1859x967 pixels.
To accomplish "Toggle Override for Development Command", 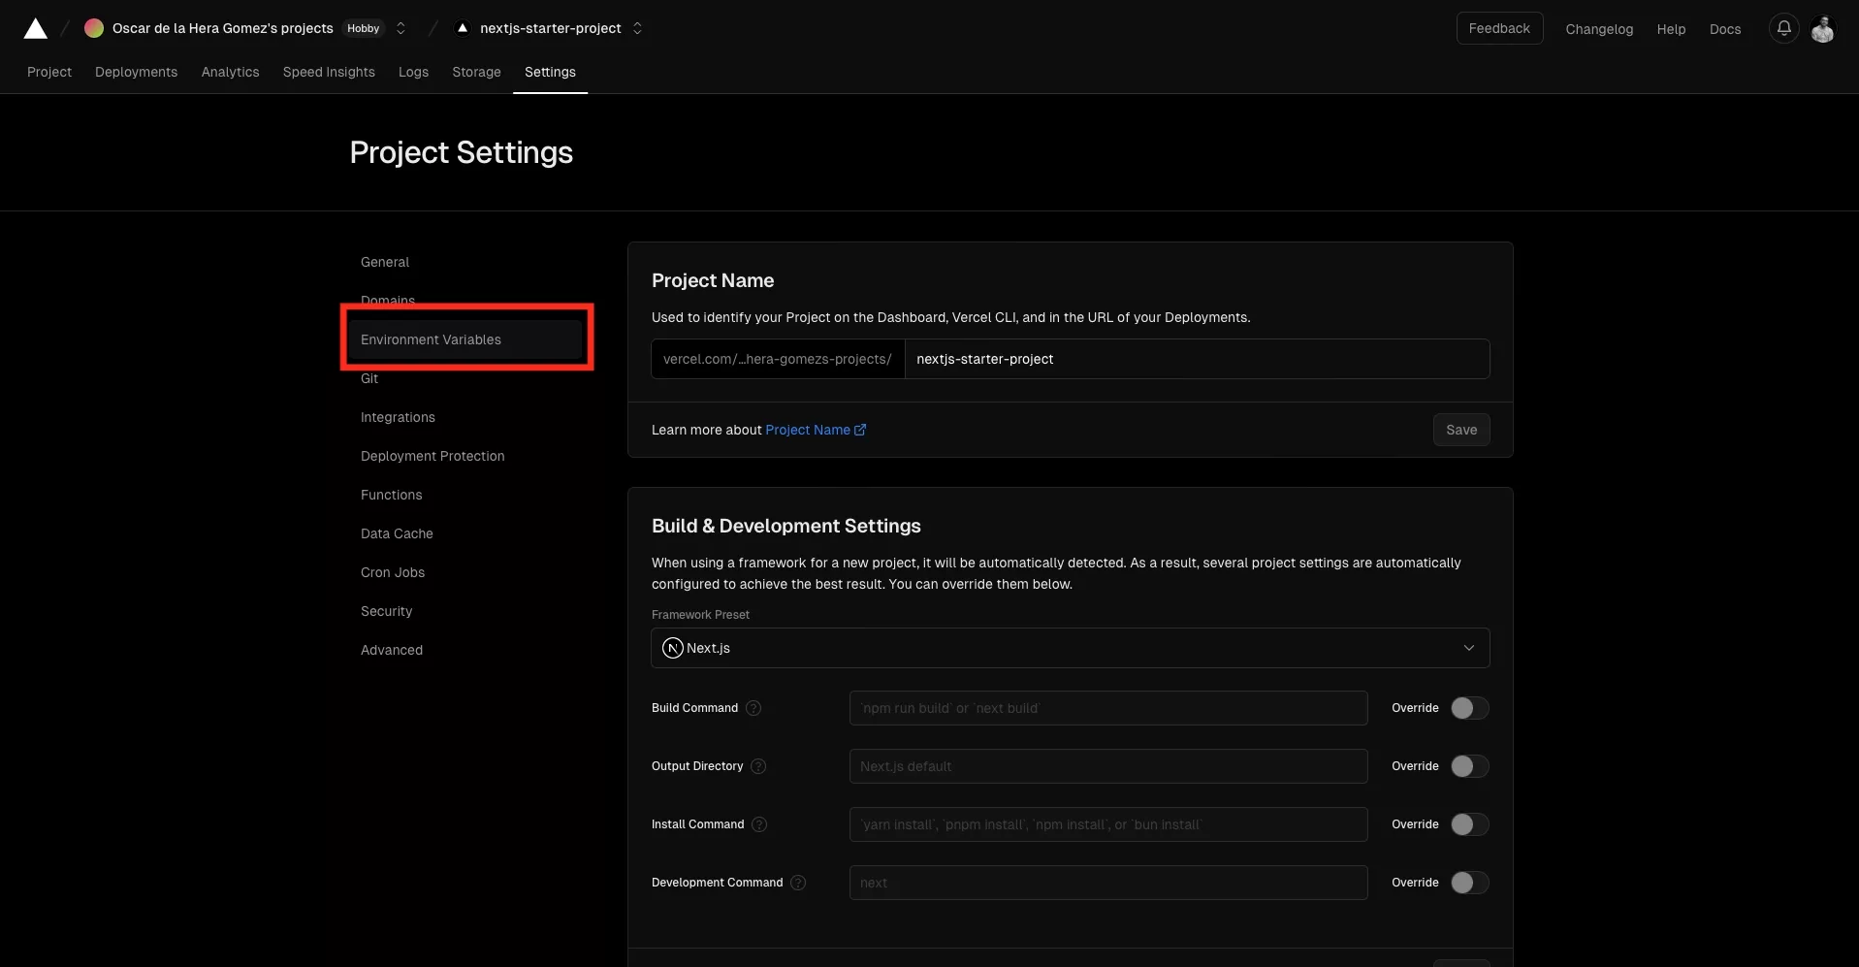I will (x=1469, y=883).
